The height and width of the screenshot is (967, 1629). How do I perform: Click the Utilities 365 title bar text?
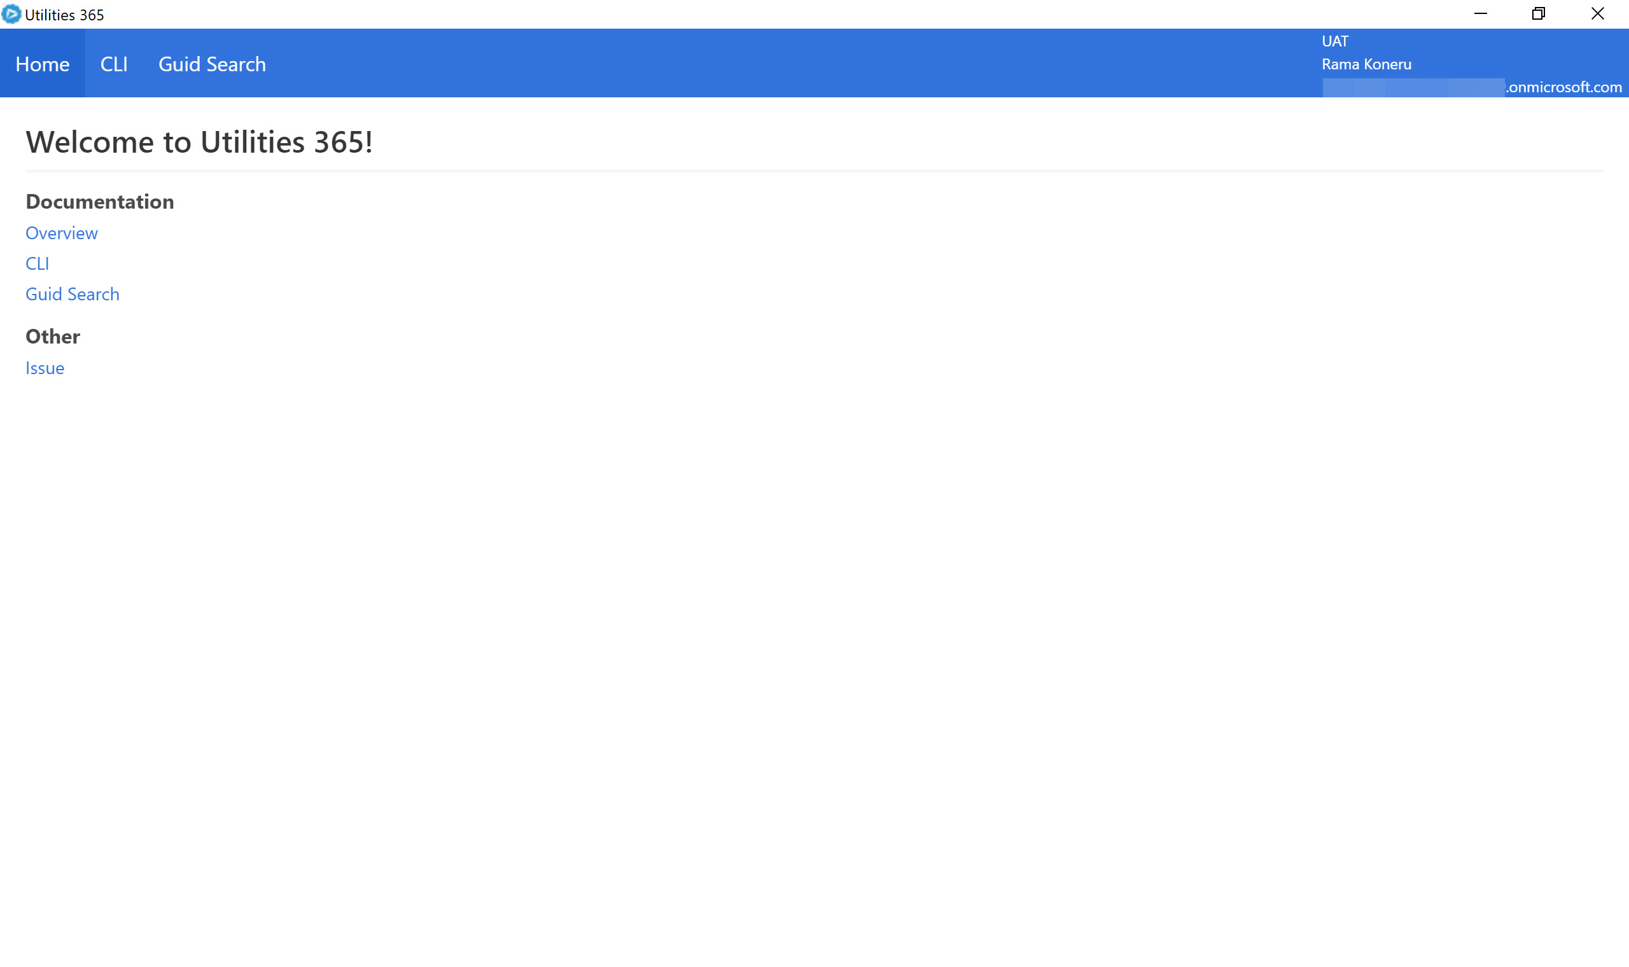[x=64, y=15]
